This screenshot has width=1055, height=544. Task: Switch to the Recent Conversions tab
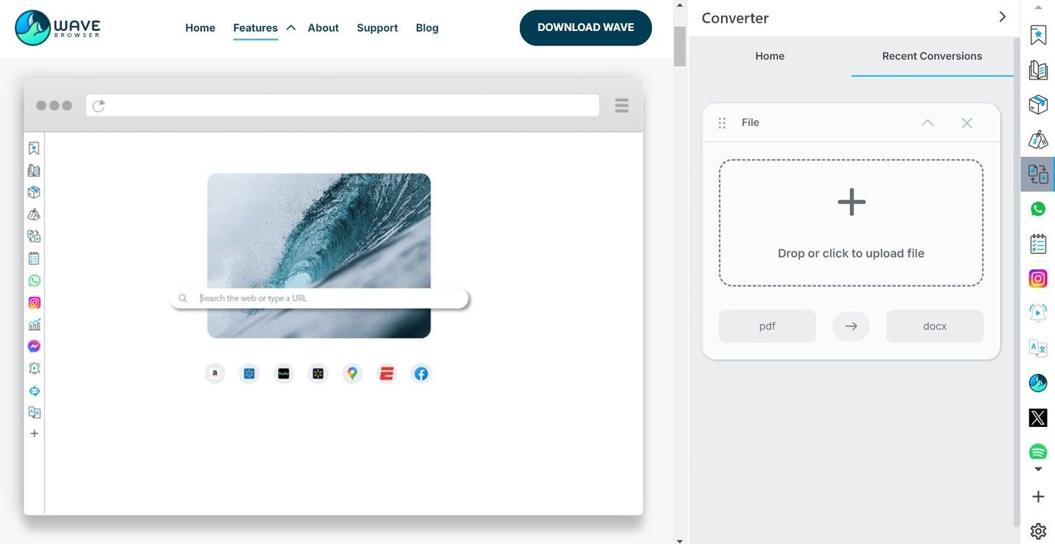[x=932, y=56]
